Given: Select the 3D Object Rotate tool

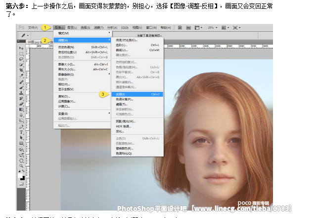Looking at the screenshot, I should coord(21,150).
